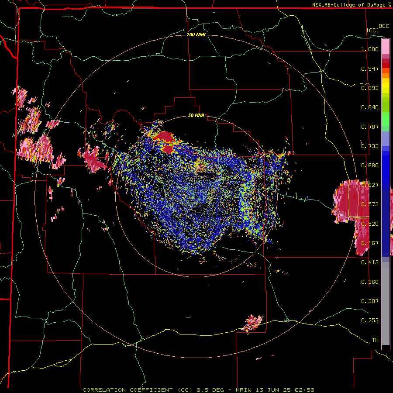Click the 1.000 value on the scale
Screen dimensions: 393x393
click(x=370, y=49)
